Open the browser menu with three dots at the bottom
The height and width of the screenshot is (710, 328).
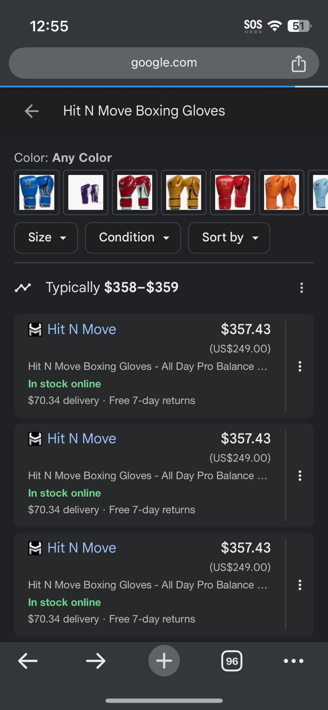(x=294, y=661)
